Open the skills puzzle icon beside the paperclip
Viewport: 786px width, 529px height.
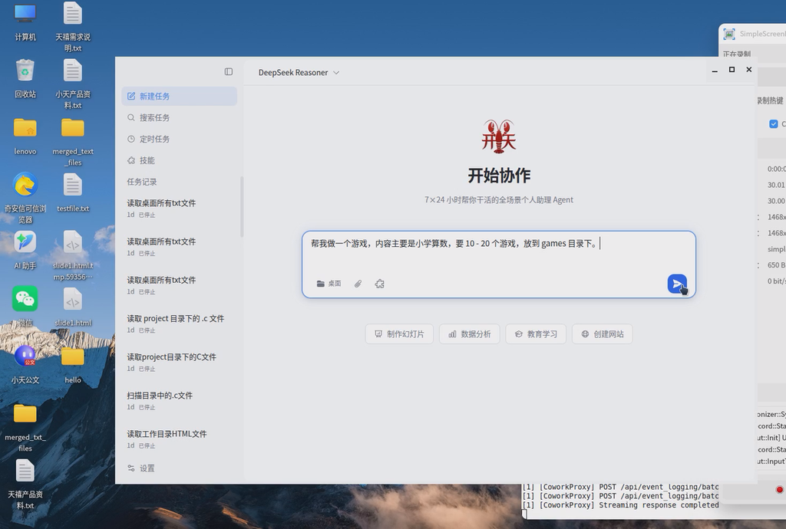(379, 284)
